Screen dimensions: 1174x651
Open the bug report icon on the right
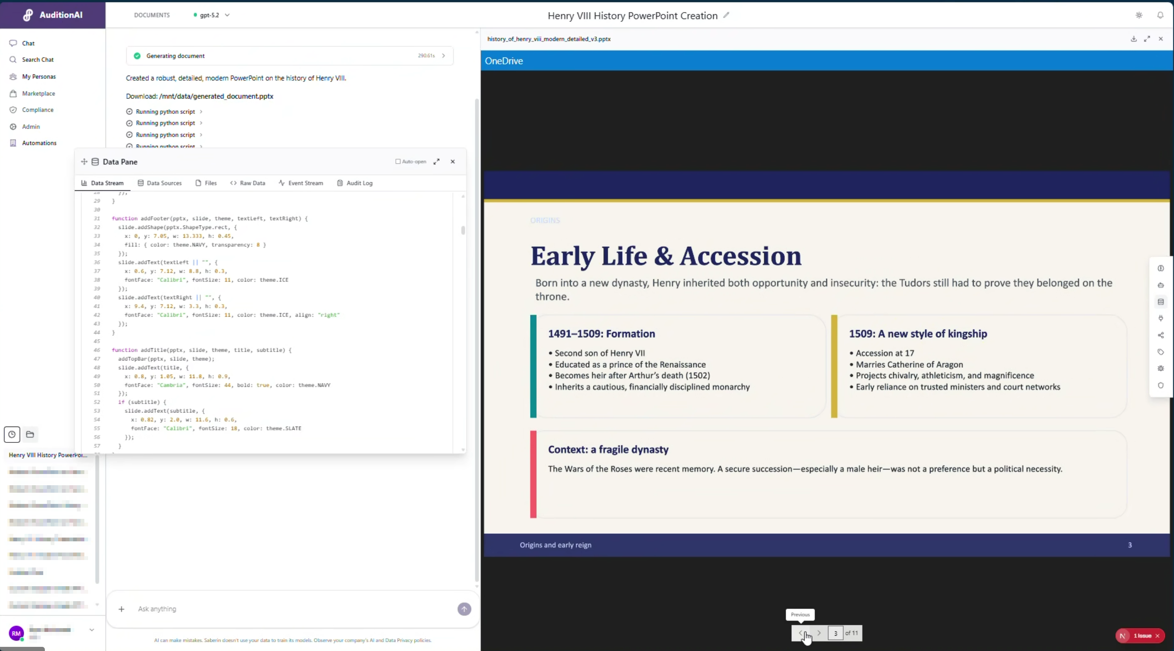[x=1161, y=368]
